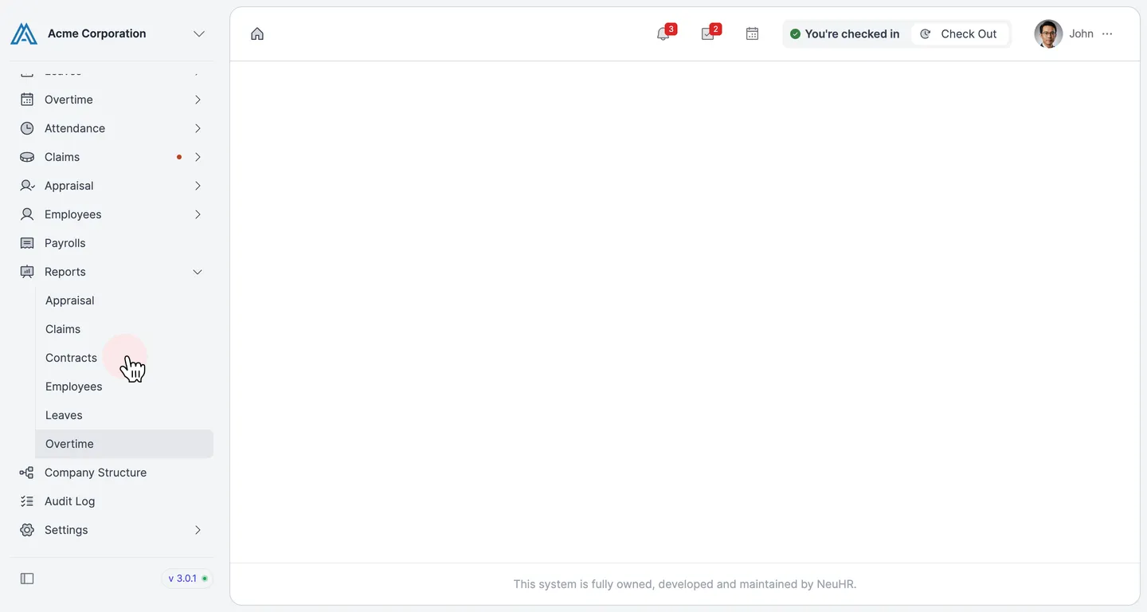
Task: Click the v 3.0.1 version badge
Action: tap(187, 579)
